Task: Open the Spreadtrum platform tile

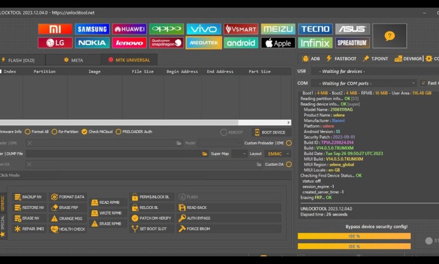Action: [352, 43]
